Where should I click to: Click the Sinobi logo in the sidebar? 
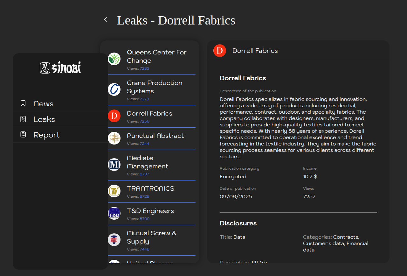(x=60, y=67)
